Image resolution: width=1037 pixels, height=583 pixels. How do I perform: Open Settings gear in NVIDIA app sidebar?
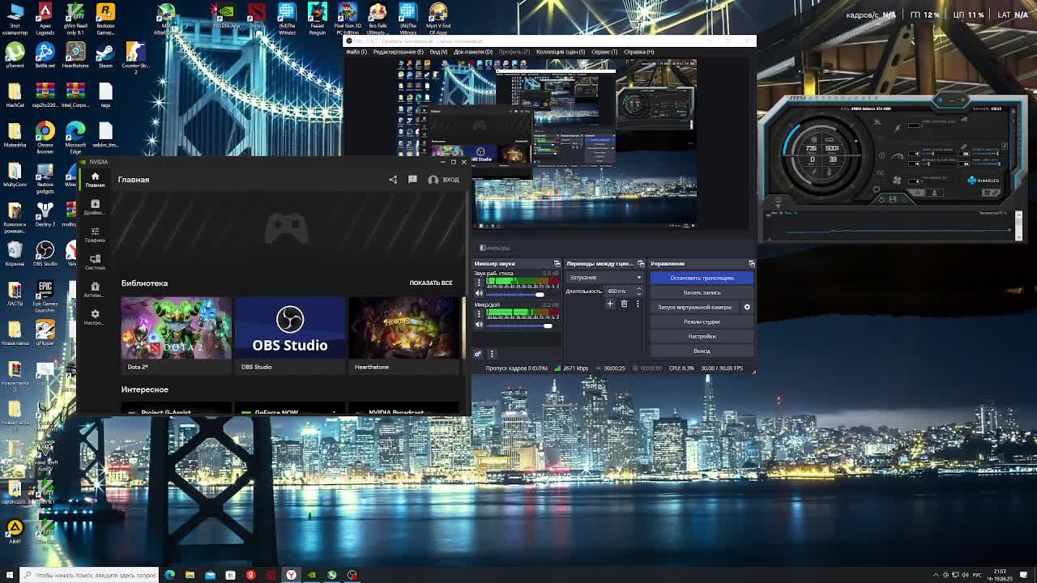pos(95,317)
